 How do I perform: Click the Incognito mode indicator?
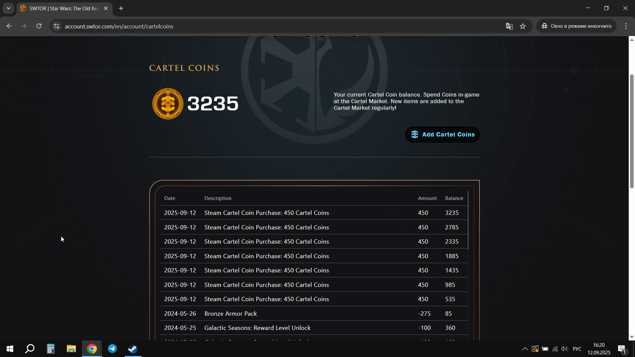tap(576, 26)
